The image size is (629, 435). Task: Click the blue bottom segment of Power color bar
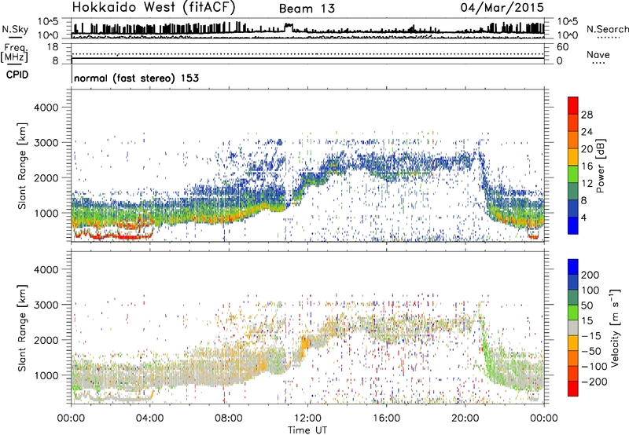573,225
